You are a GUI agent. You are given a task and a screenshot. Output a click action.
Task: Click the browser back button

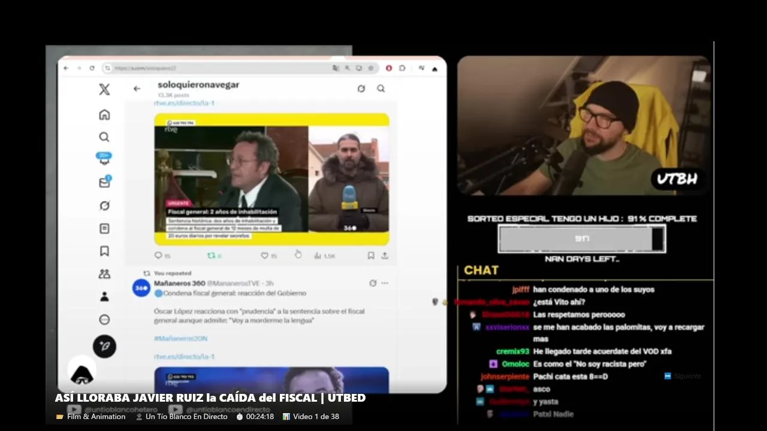pyautogui.click(x=66, y=68)
